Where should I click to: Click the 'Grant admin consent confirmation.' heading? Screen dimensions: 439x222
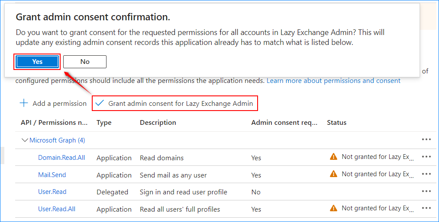[93, 17]
